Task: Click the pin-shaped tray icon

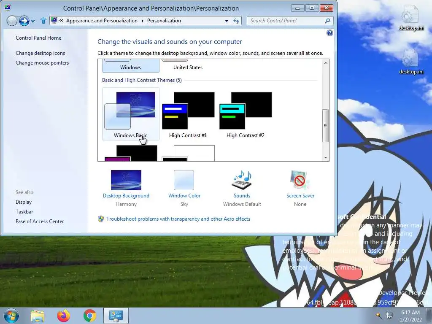Action: click(379, 316)
